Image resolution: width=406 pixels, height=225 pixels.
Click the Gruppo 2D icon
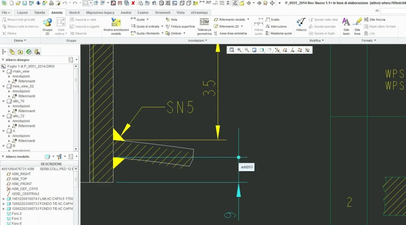tap(48, 26)
